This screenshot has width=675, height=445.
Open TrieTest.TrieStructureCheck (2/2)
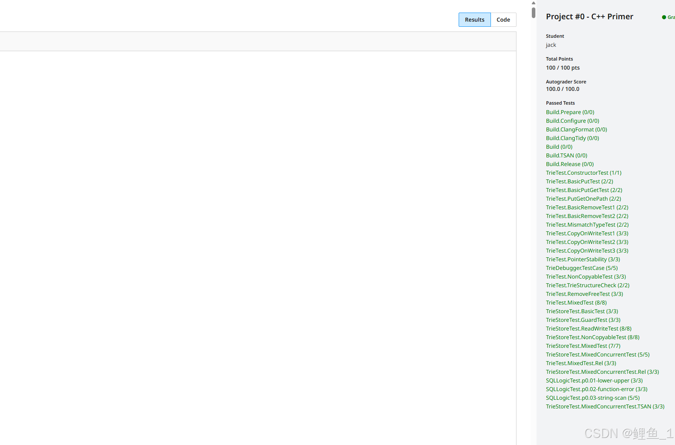(x=588, y=285)
